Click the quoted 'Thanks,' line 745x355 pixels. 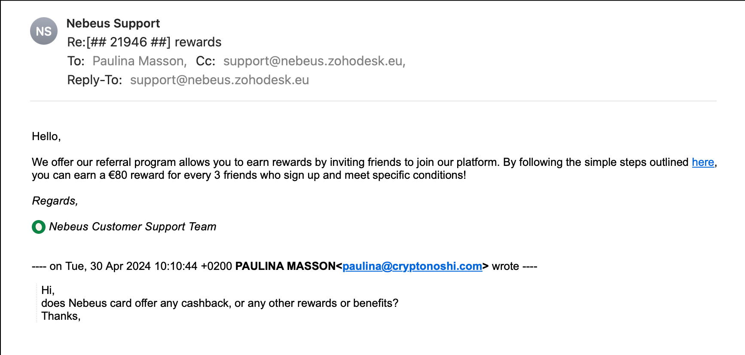tap(61, 316)
